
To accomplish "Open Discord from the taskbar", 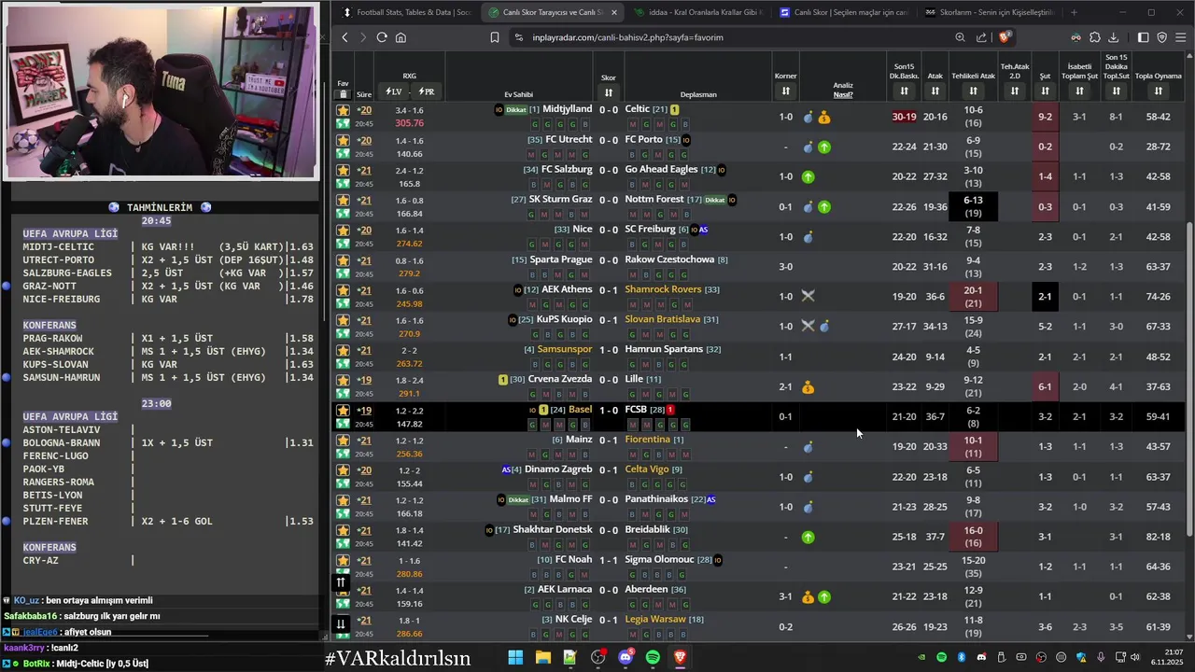I will 626,658.
